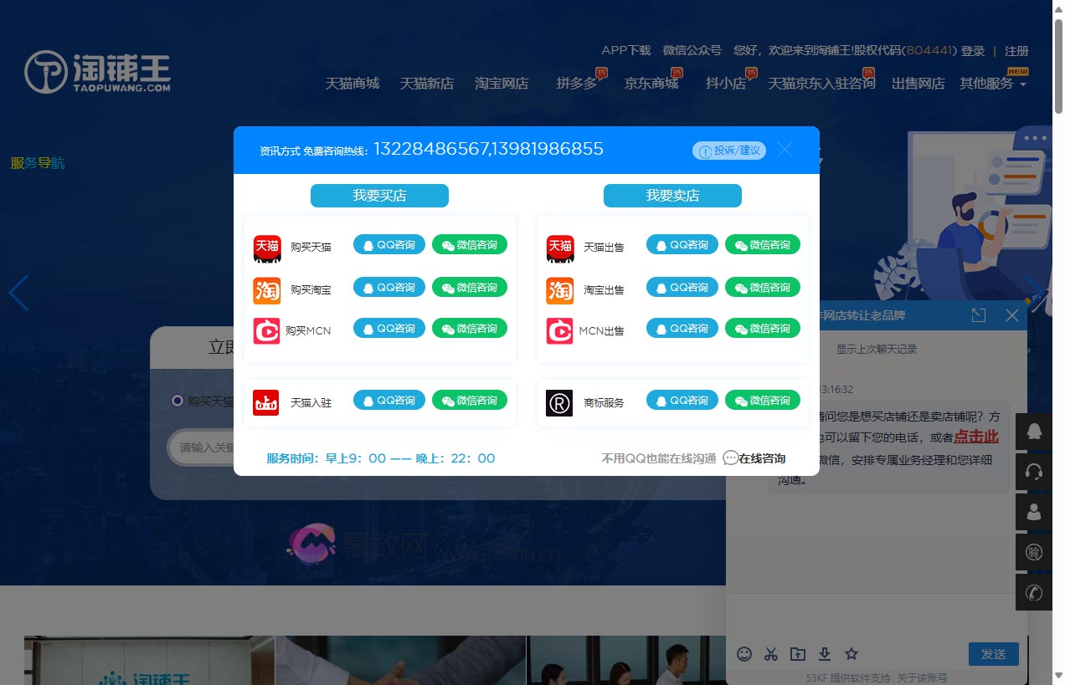Image resolution: width=1065 pixels, height=685 pixels.
Task: Toggle the star favorite icon in the chat toolbar
Action: pos(851,654)
